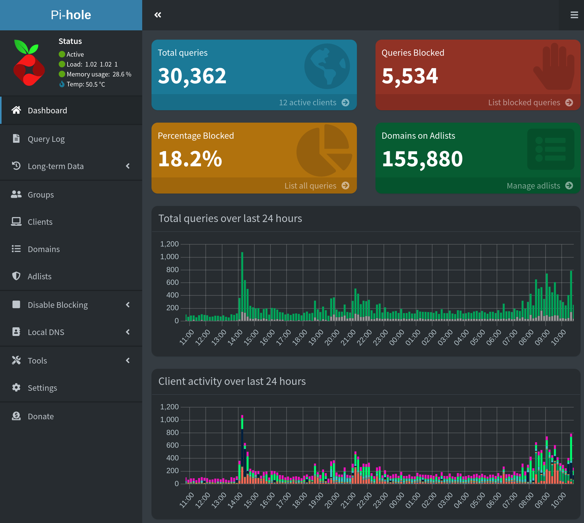
Task: Click the Adlists shield icon
Action: tap(16, 276)
